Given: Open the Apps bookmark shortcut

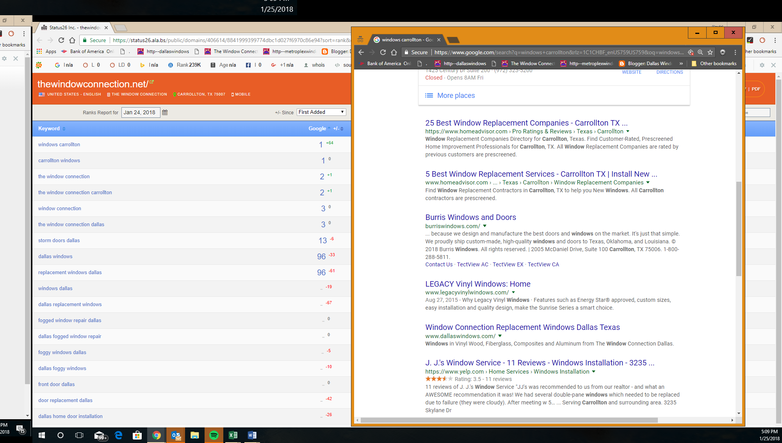Looking at the screenshot, I should [46, 51].
